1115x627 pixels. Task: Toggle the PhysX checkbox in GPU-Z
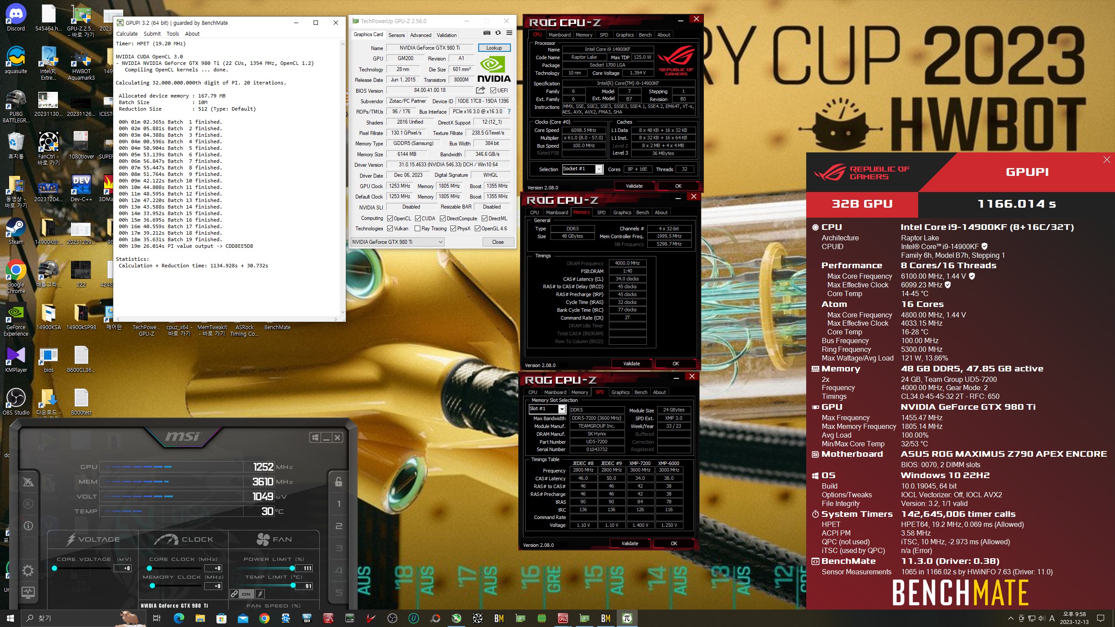453,229
